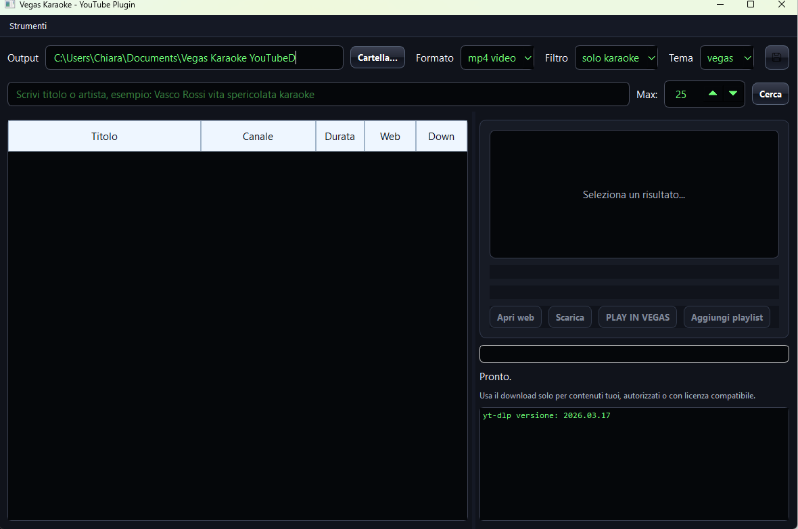The width and height of the screenshot is (798, 529).
Task: Click the Max: label
Action: [x=647, y=95]
